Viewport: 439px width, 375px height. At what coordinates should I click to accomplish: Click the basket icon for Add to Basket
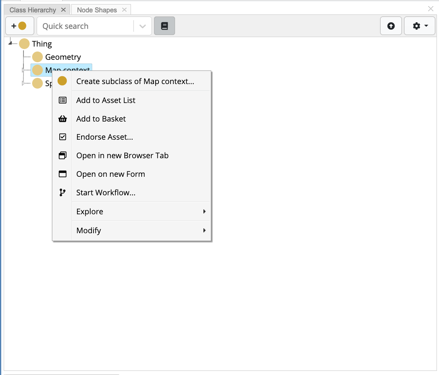(x=62, y=118)
